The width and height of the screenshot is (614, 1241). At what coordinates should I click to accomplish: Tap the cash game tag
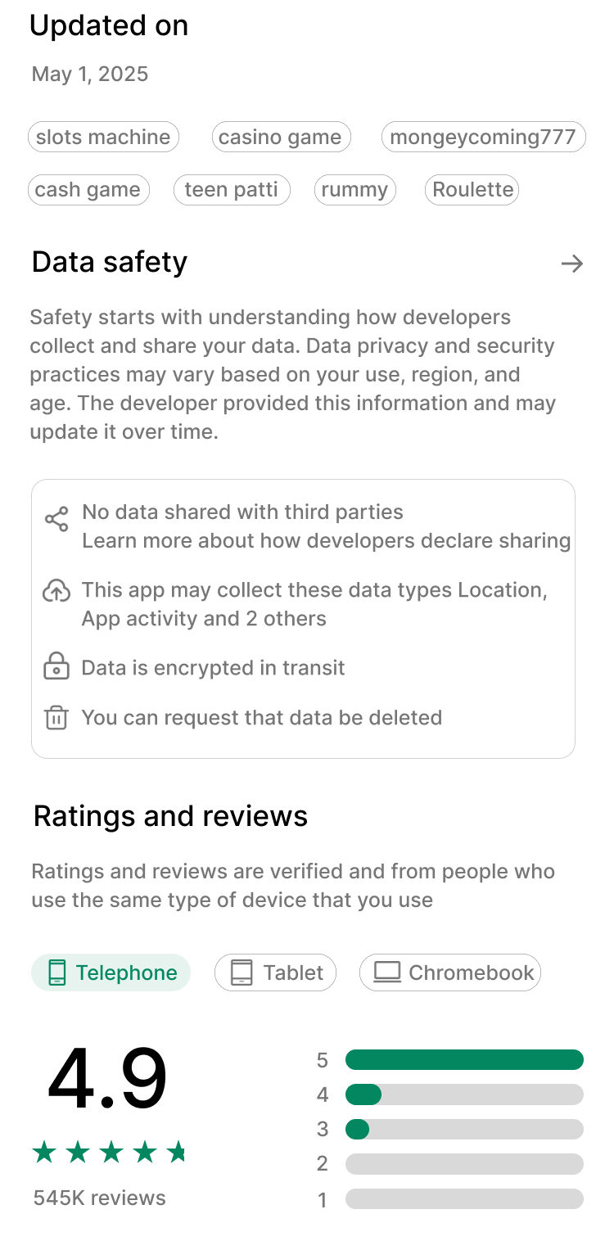[88, 190]
